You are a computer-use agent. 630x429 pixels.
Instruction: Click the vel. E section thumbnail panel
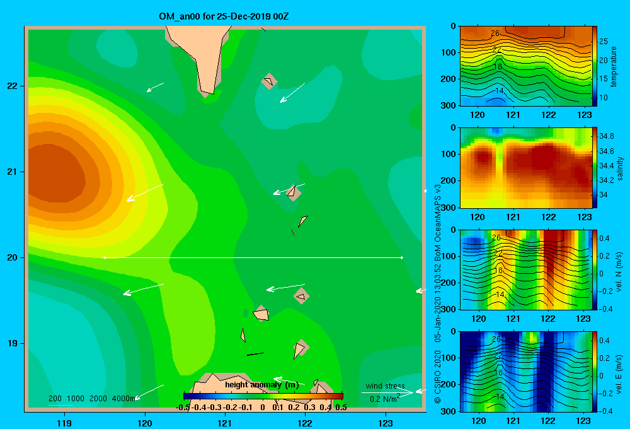[x=526, y=372]
